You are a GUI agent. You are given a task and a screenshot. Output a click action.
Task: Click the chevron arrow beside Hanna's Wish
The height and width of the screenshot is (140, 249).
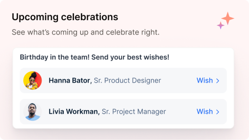(x=218, y=81)
